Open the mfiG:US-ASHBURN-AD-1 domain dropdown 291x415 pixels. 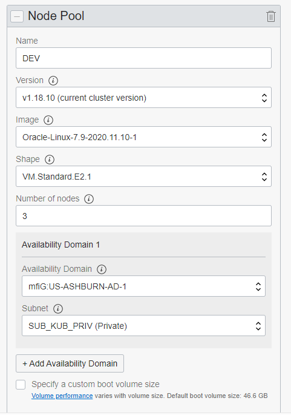tap(143, 286)
